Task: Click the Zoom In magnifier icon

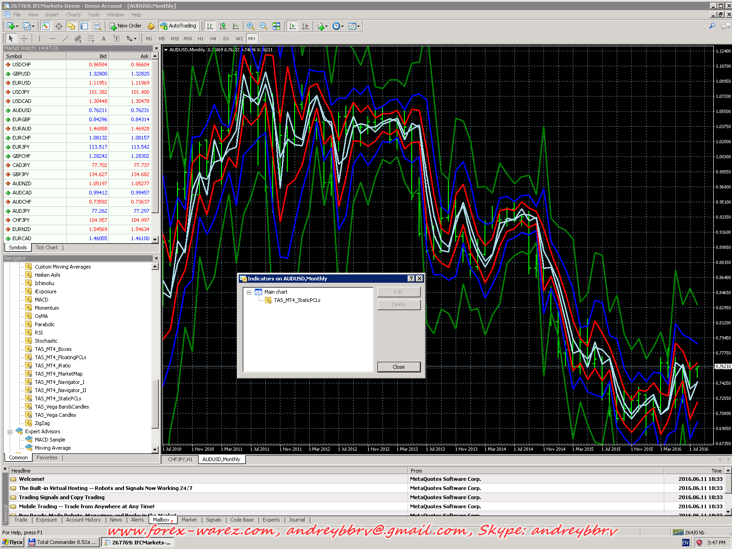Action: pyautogui.click(x=250, y=26)
